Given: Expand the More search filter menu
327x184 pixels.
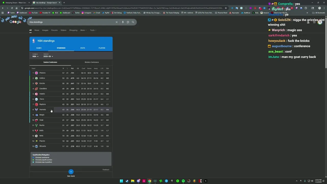Looking at the screenshot, I should click(x=83, y=30).
